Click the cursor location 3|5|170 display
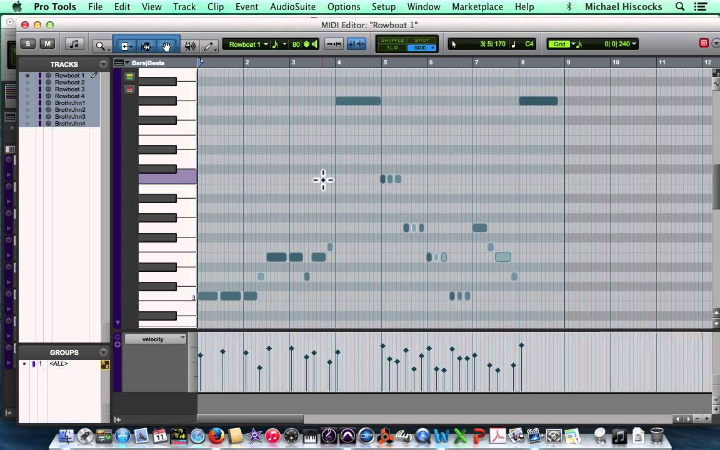The image size is (720, 450). 492,44
